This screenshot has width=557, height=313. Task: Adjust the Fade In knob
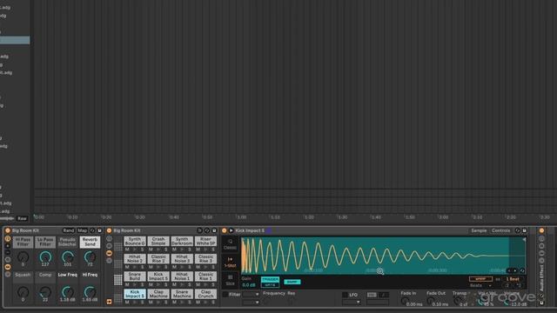pyautogui.click(x=405, y=302)
